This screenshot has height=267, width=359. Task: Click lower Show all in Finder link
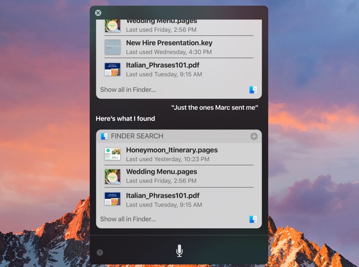click(x=128, y=219)
